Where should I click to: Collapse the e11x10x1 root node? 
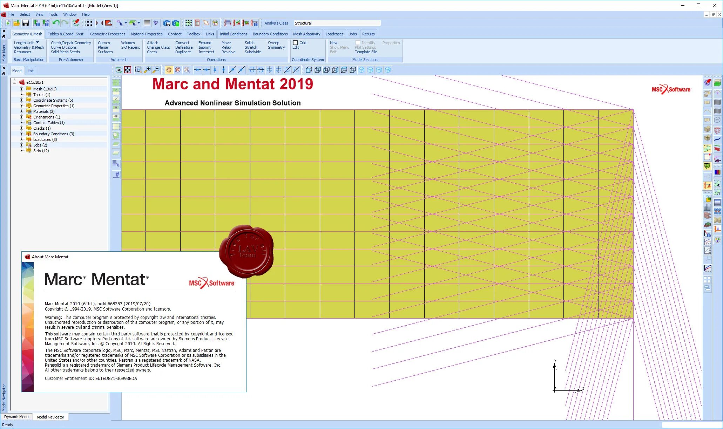pos(15,82)
